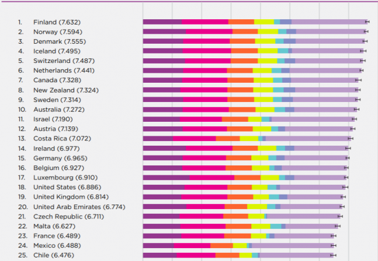This screenshot has width=378, height=261.
Task: Choose the 'United Kingdom (6.814)' label
Action: click(71, 197)
